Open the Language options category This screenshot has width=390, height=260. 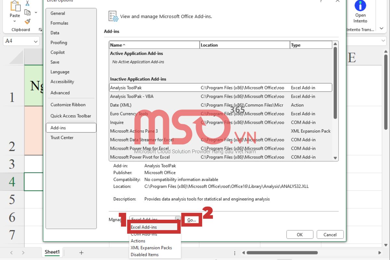(71, 72)
